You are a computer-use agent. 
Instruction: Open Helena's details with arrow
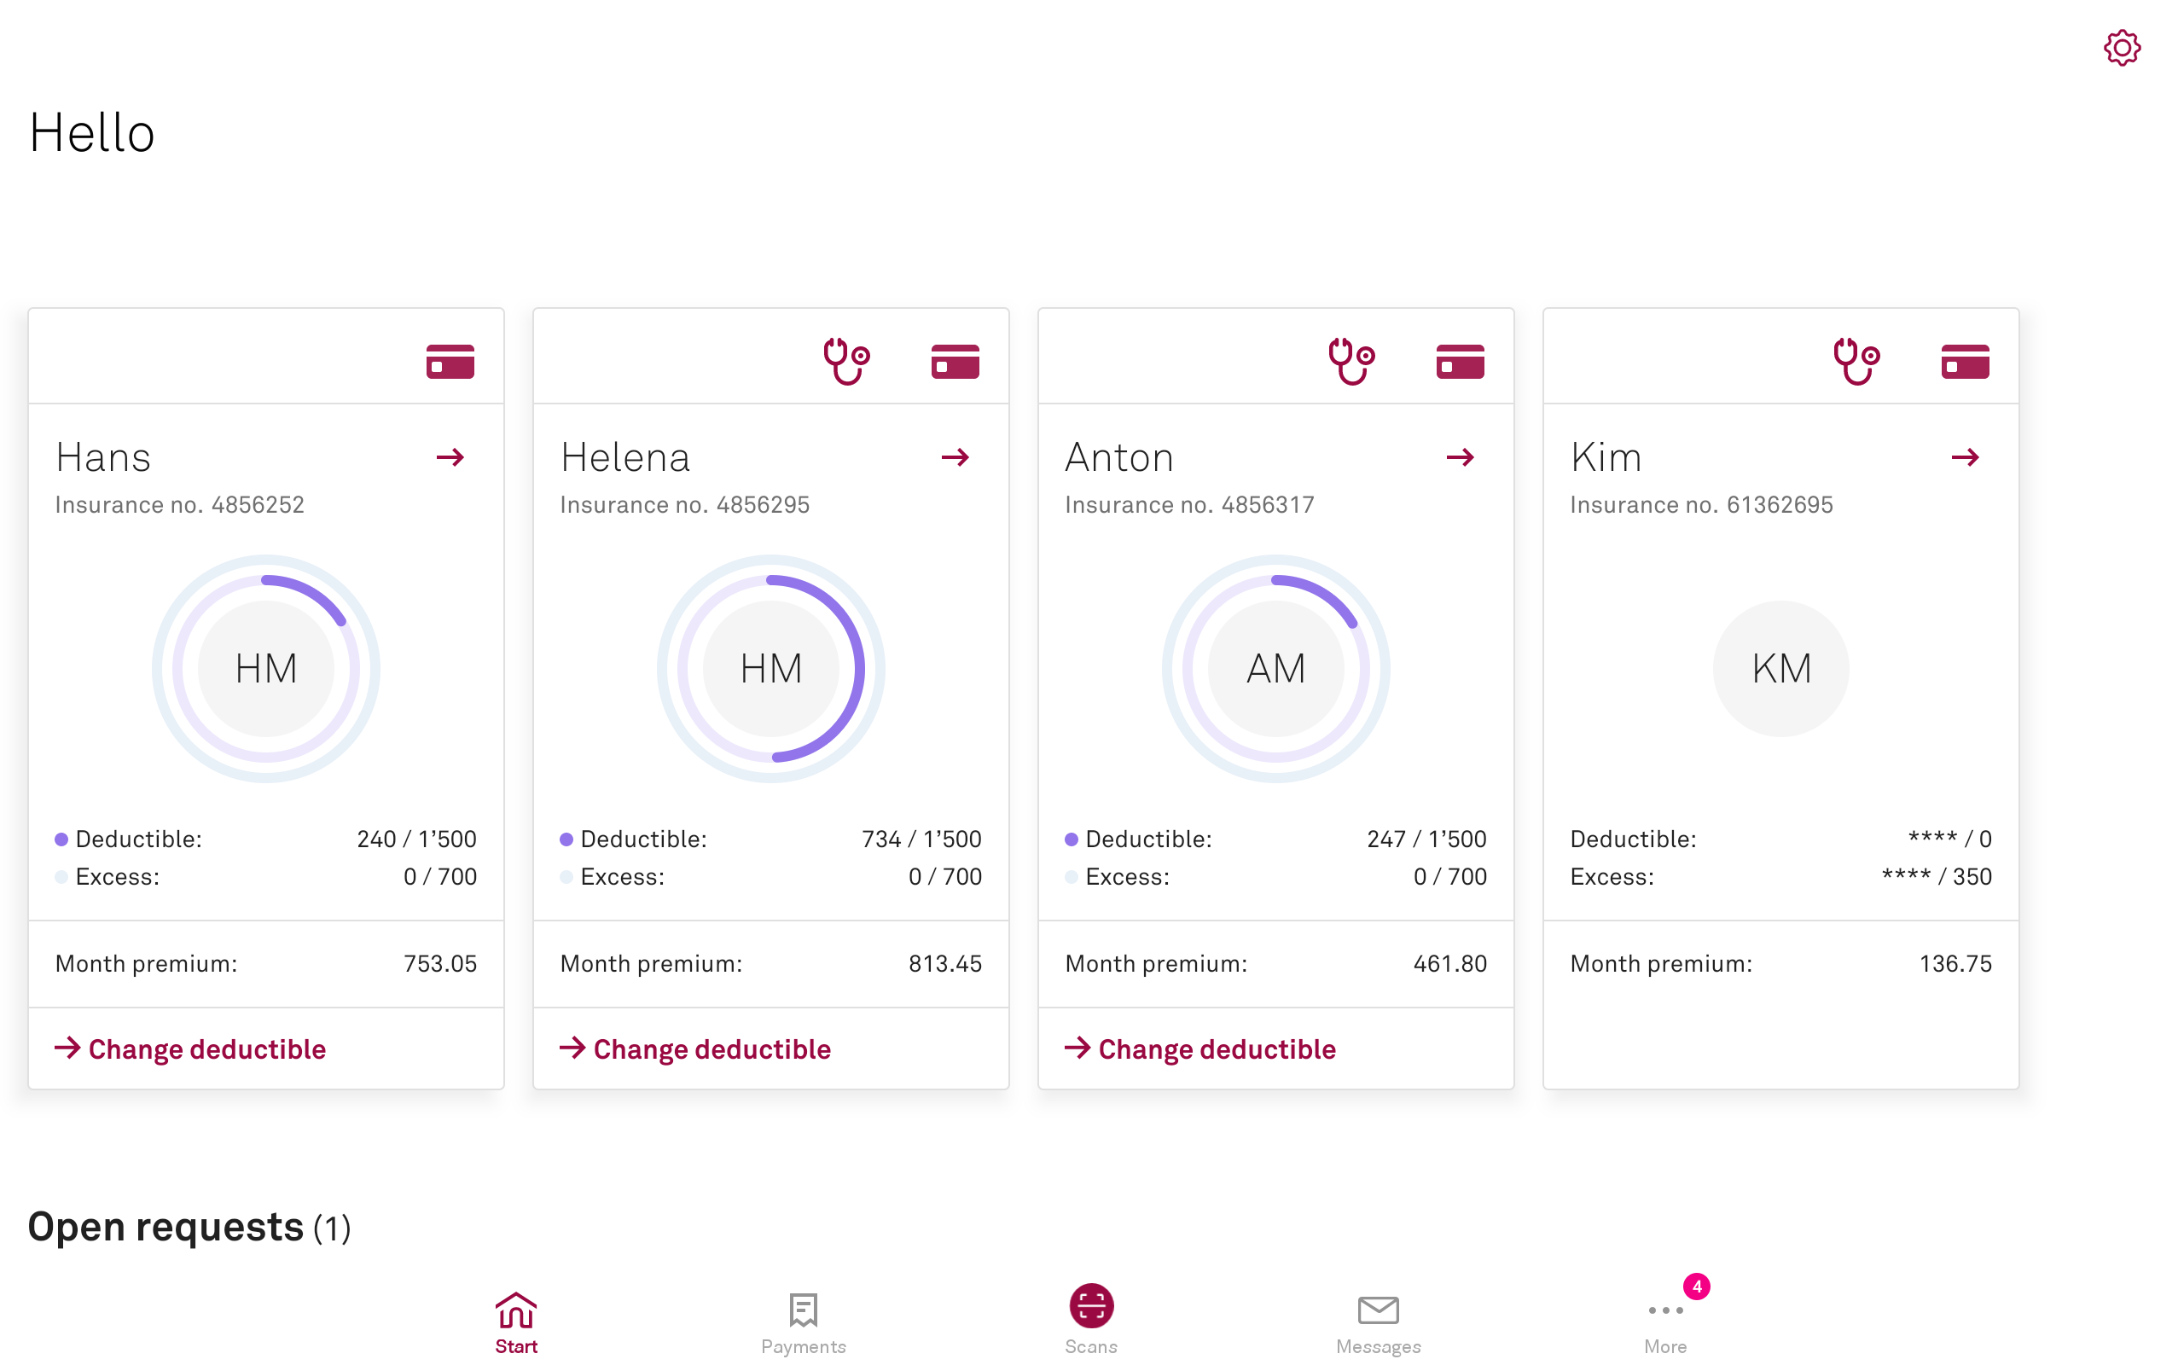(955, 458)
